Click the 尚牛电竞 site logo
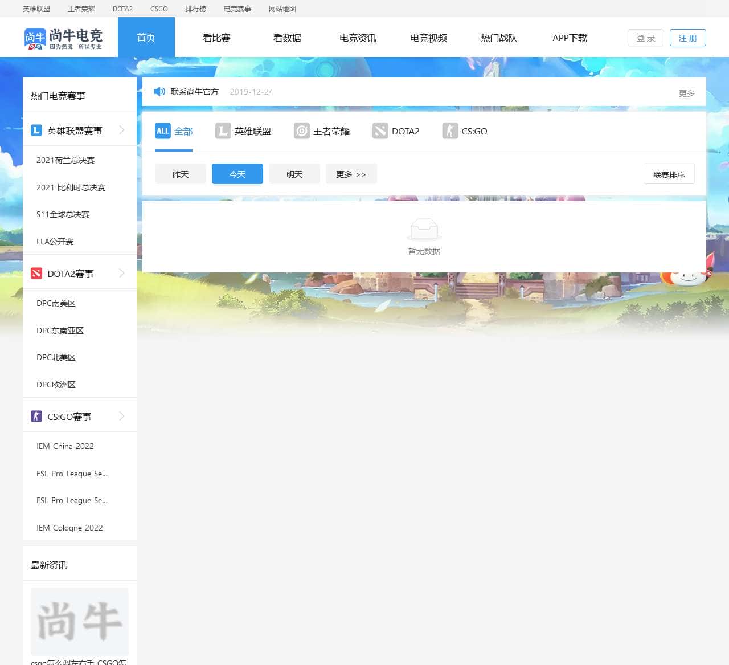 pyautogui.click(x=63, y=38)
